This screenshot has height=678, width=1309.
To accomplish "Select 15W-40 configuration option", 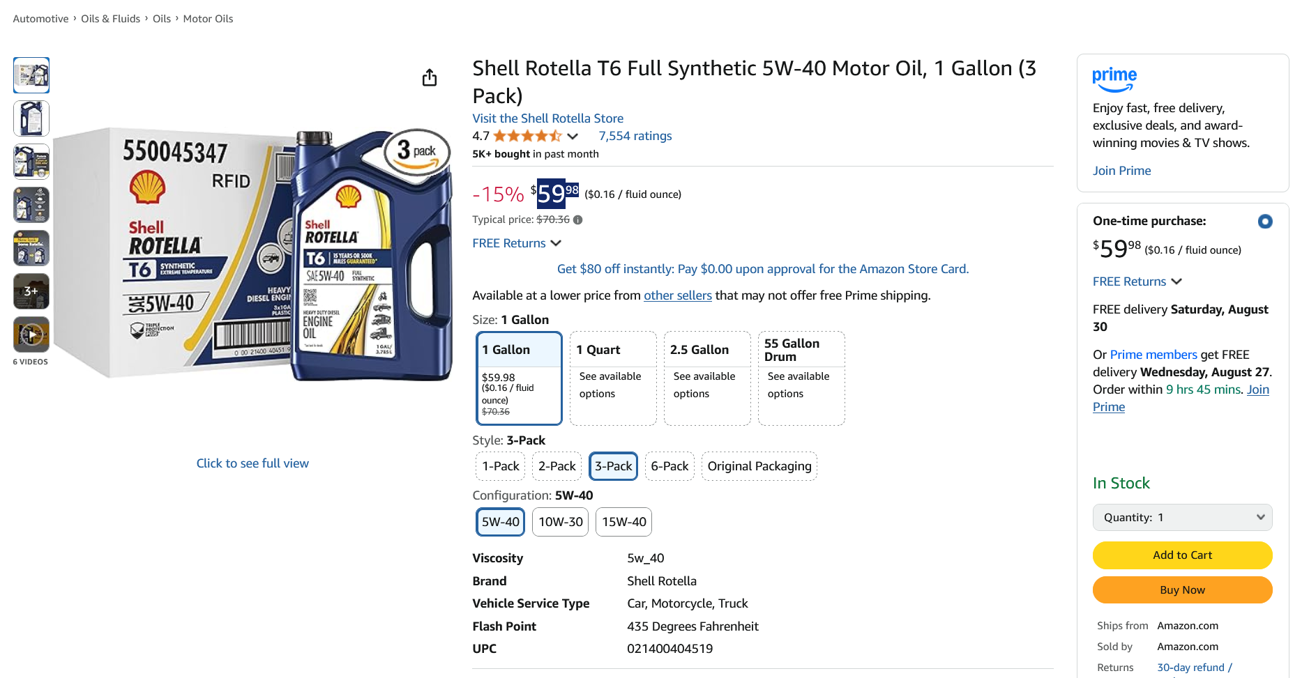I will coord(623,522).
